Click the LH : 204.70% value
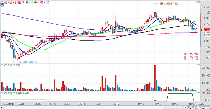The image size is (211, 109). click(x=191, y=54)
